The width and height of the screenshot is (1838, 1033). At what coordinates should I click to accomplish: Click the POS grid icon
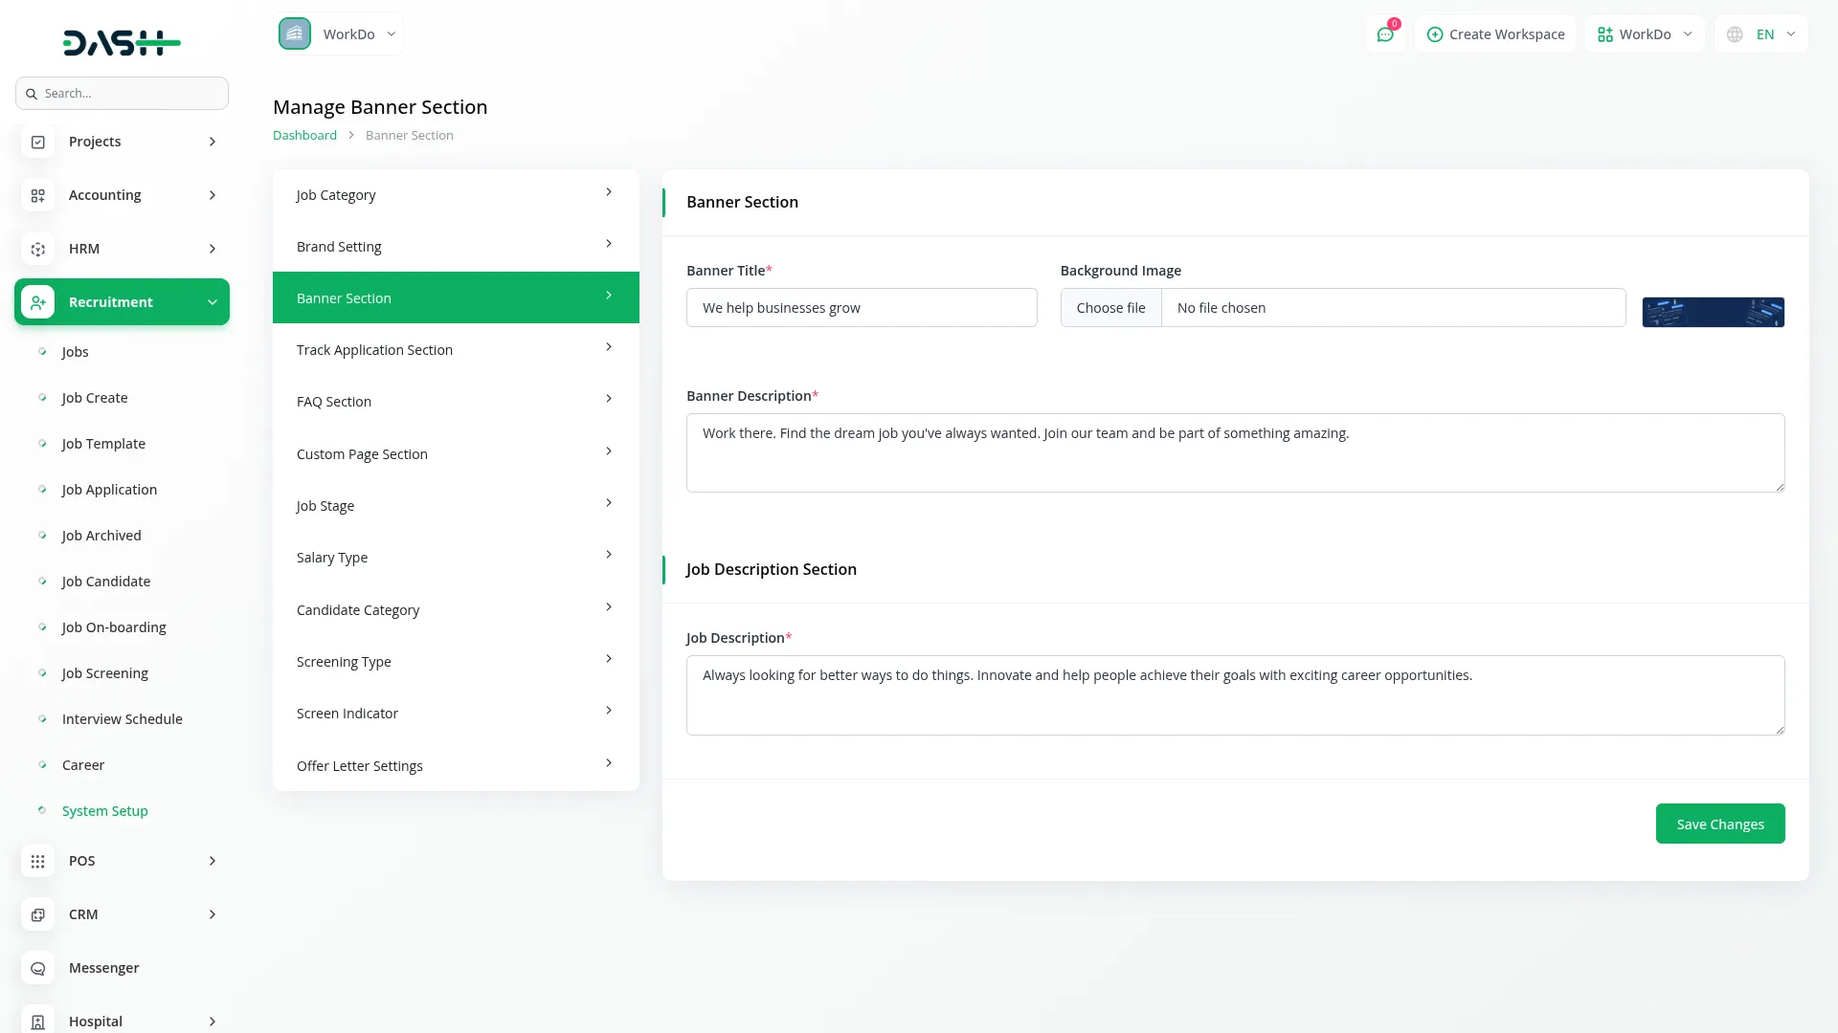38,861
